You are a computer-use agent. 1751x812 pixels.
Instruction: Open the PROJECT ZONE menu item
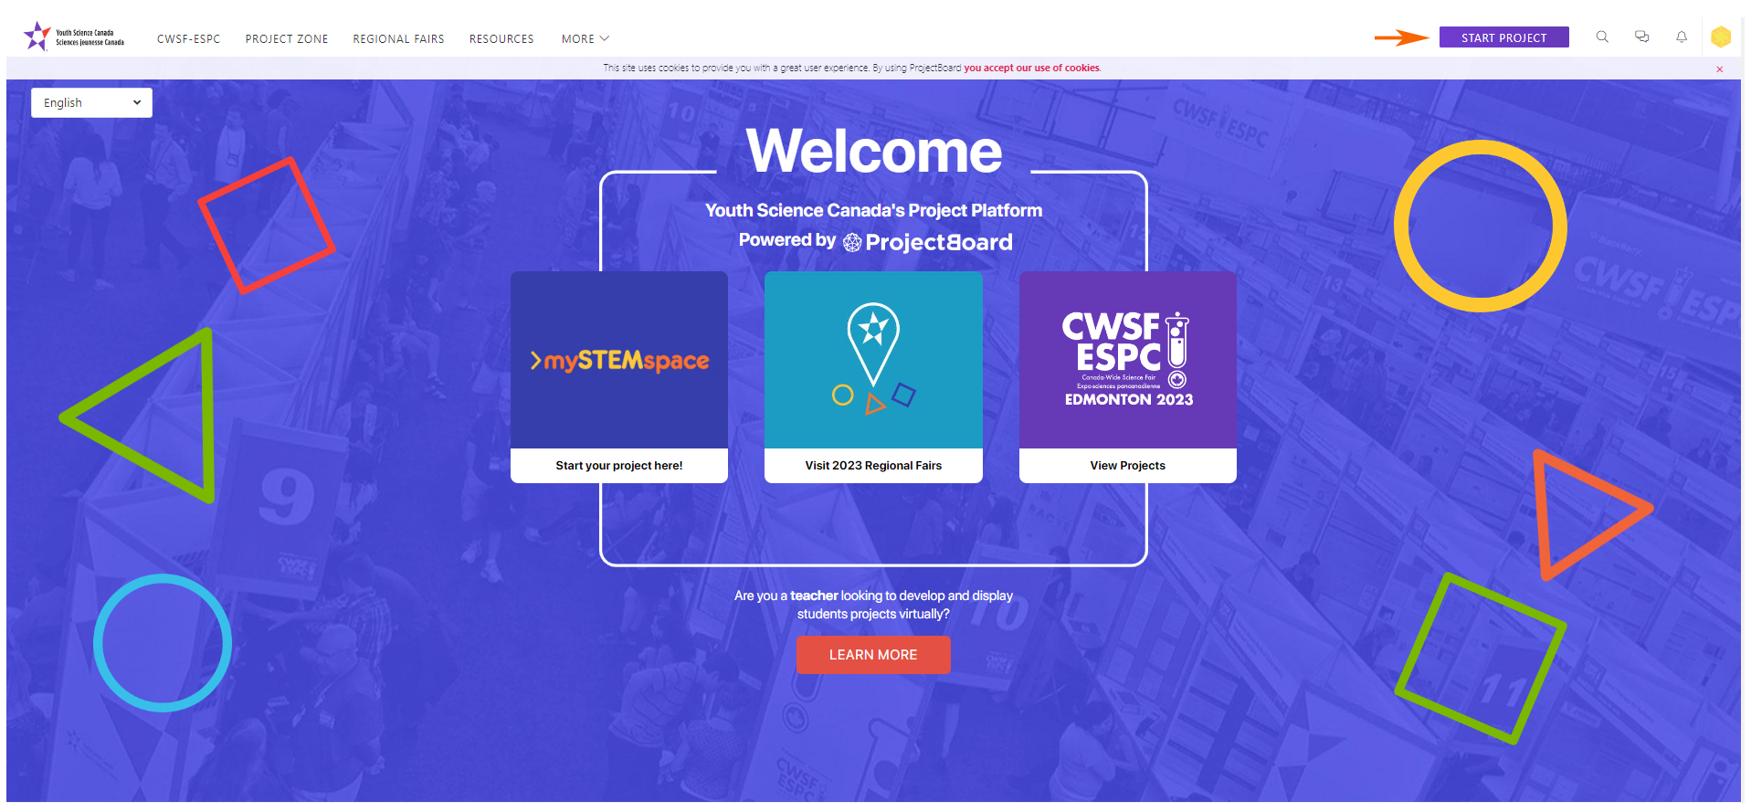[x=287, y=39]
